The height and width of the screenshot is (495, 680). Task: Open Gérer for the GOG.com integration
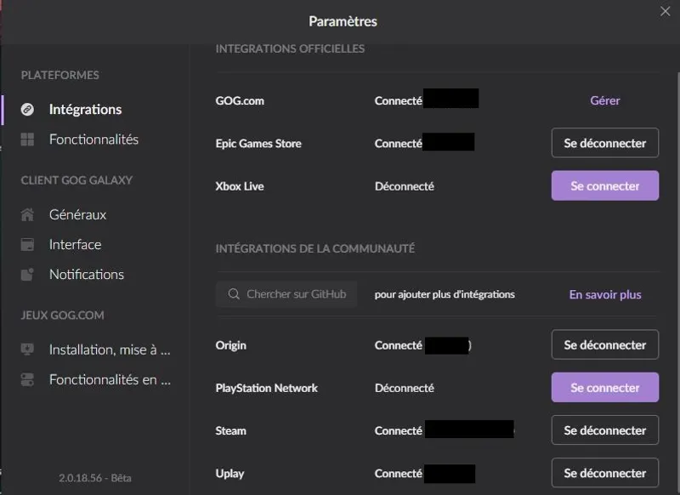[604, 100]
